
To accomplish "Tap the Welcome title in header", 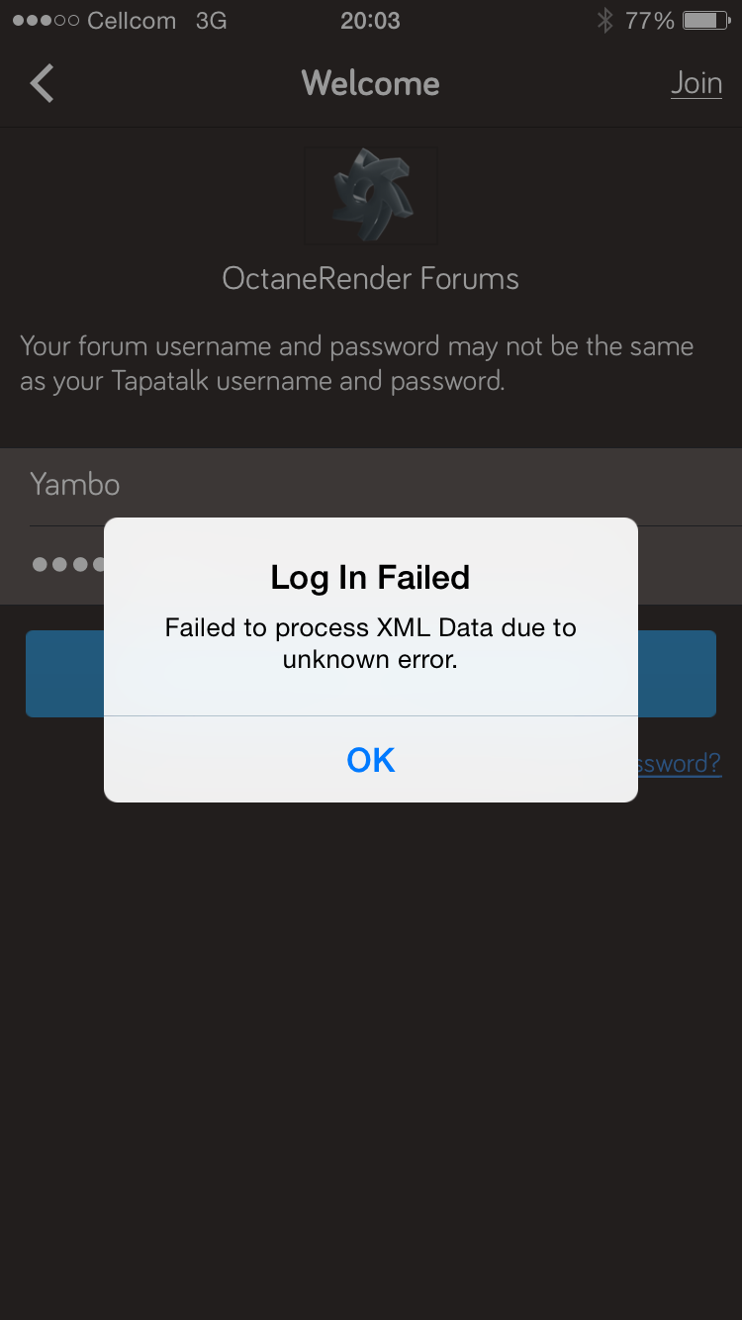I will [x=370, y=83].
